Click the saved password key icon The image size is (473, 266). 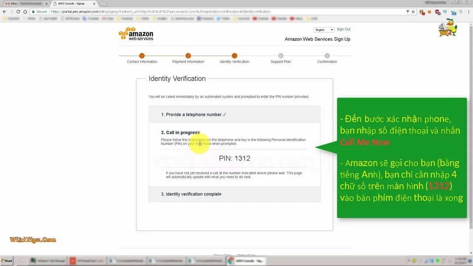pos(407,11)
